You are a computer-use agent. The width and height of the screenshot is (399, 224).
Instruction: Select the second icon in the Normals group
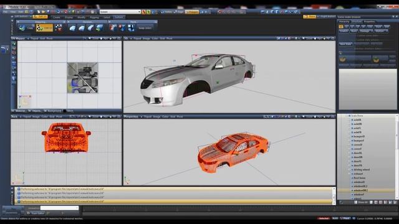click(82, 27)
